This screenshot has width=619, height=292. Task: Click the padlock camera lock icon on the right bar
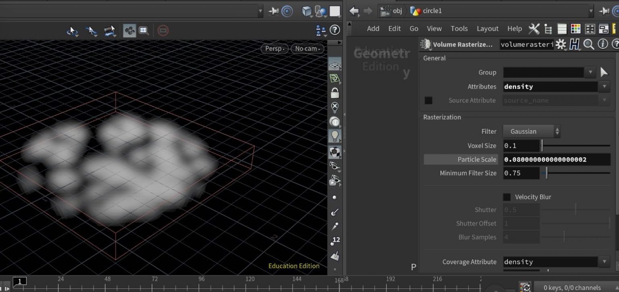[334, 92]
